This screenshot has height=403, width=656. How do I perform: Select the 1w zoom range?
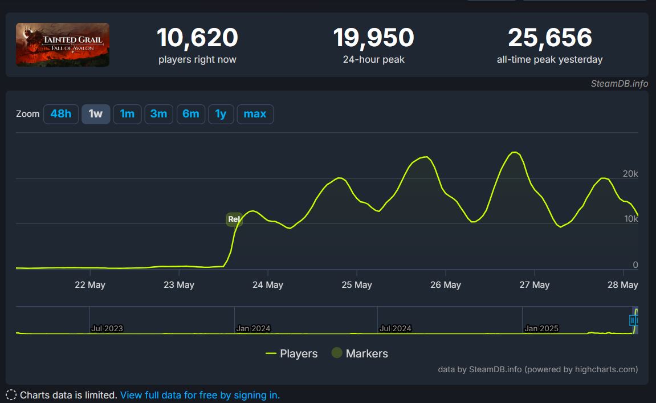(x=96, y=114)
